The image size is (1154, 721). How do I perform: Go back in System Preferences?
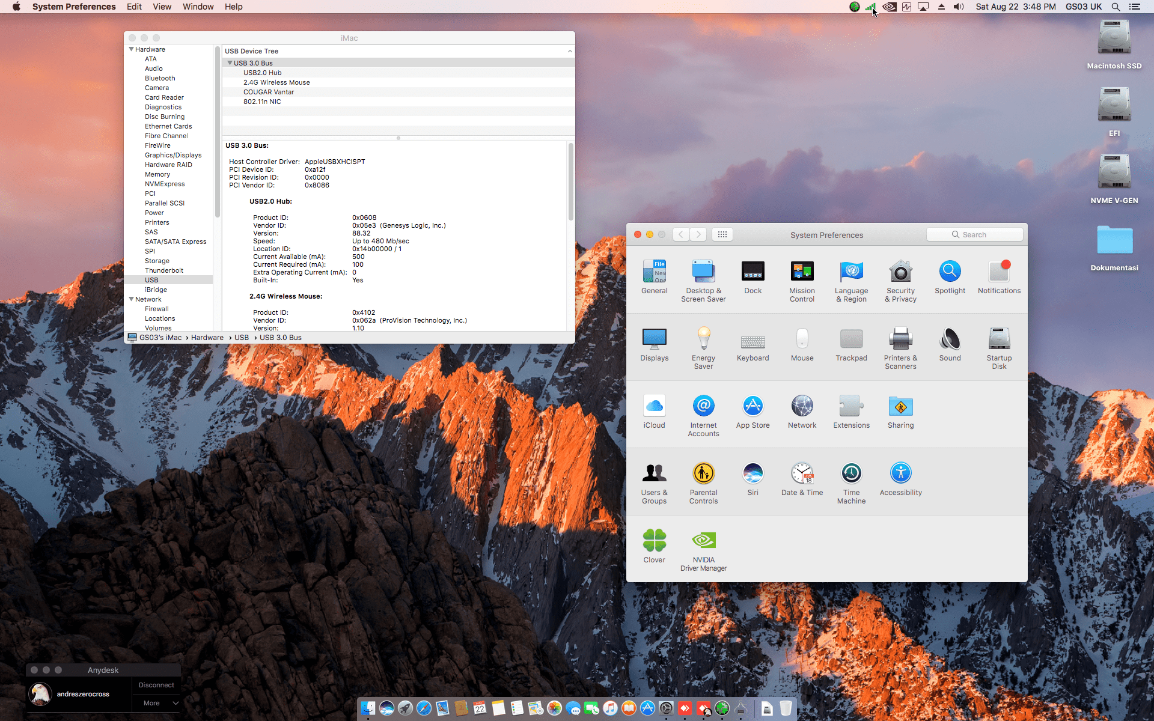(681, 234)
